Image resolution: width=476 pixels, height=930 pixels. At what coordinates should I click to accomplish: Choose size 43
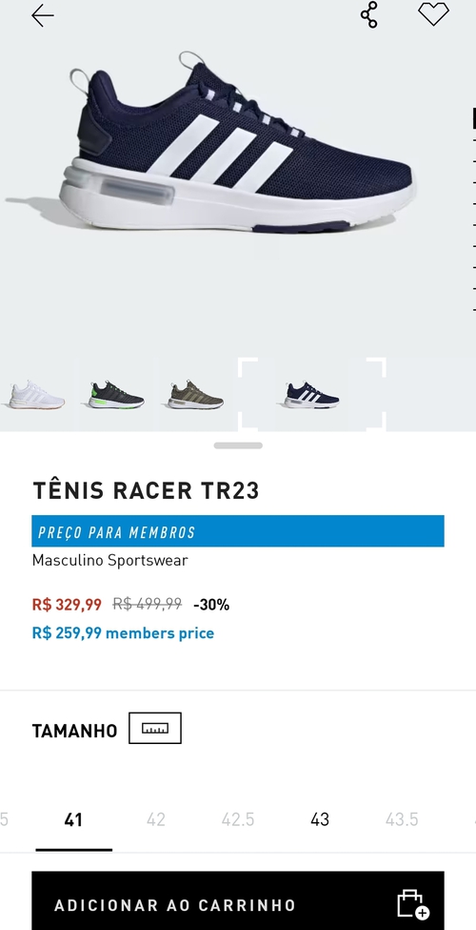tap(320, 819)
